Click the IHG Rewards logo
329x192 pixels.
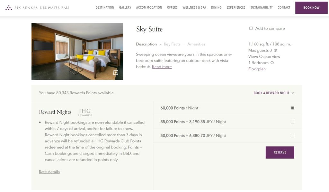pyautogui.click(x=85, y=112)
